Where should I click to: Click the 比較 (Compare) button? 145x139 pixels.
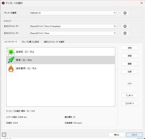130,71
